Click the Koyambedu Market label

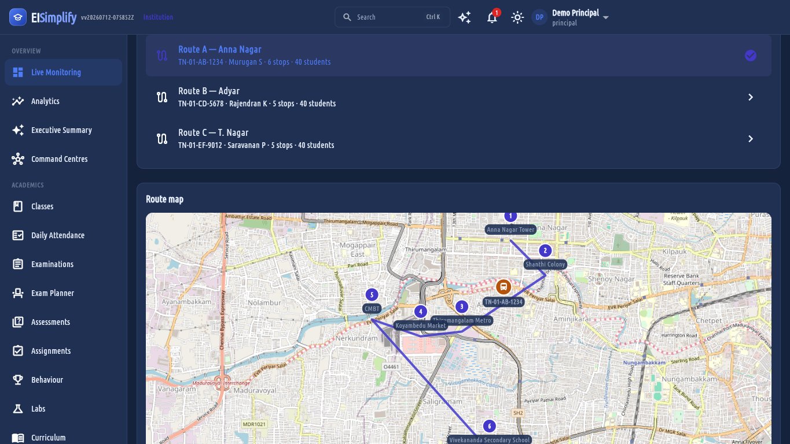(421, 325)
